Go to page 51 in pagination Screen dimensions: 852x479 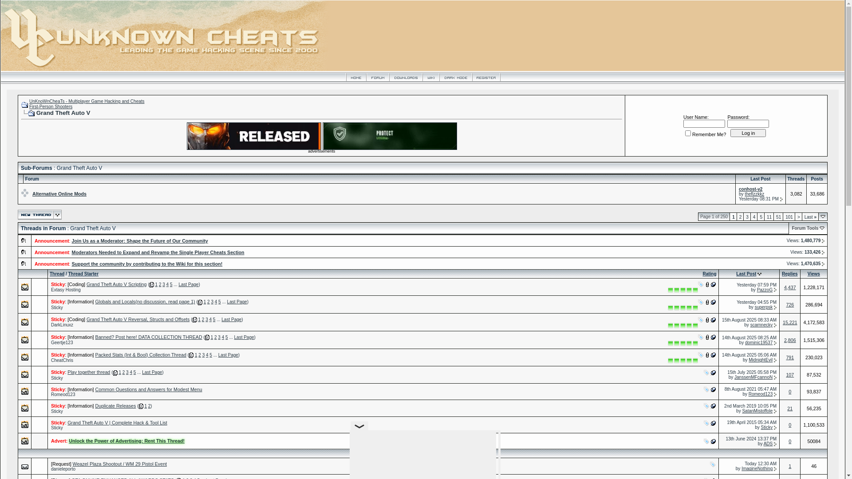tap(778, 217)
